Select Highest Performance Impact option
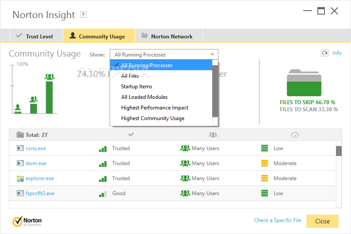This screenshot has width=351, height=234. (161, 107)
